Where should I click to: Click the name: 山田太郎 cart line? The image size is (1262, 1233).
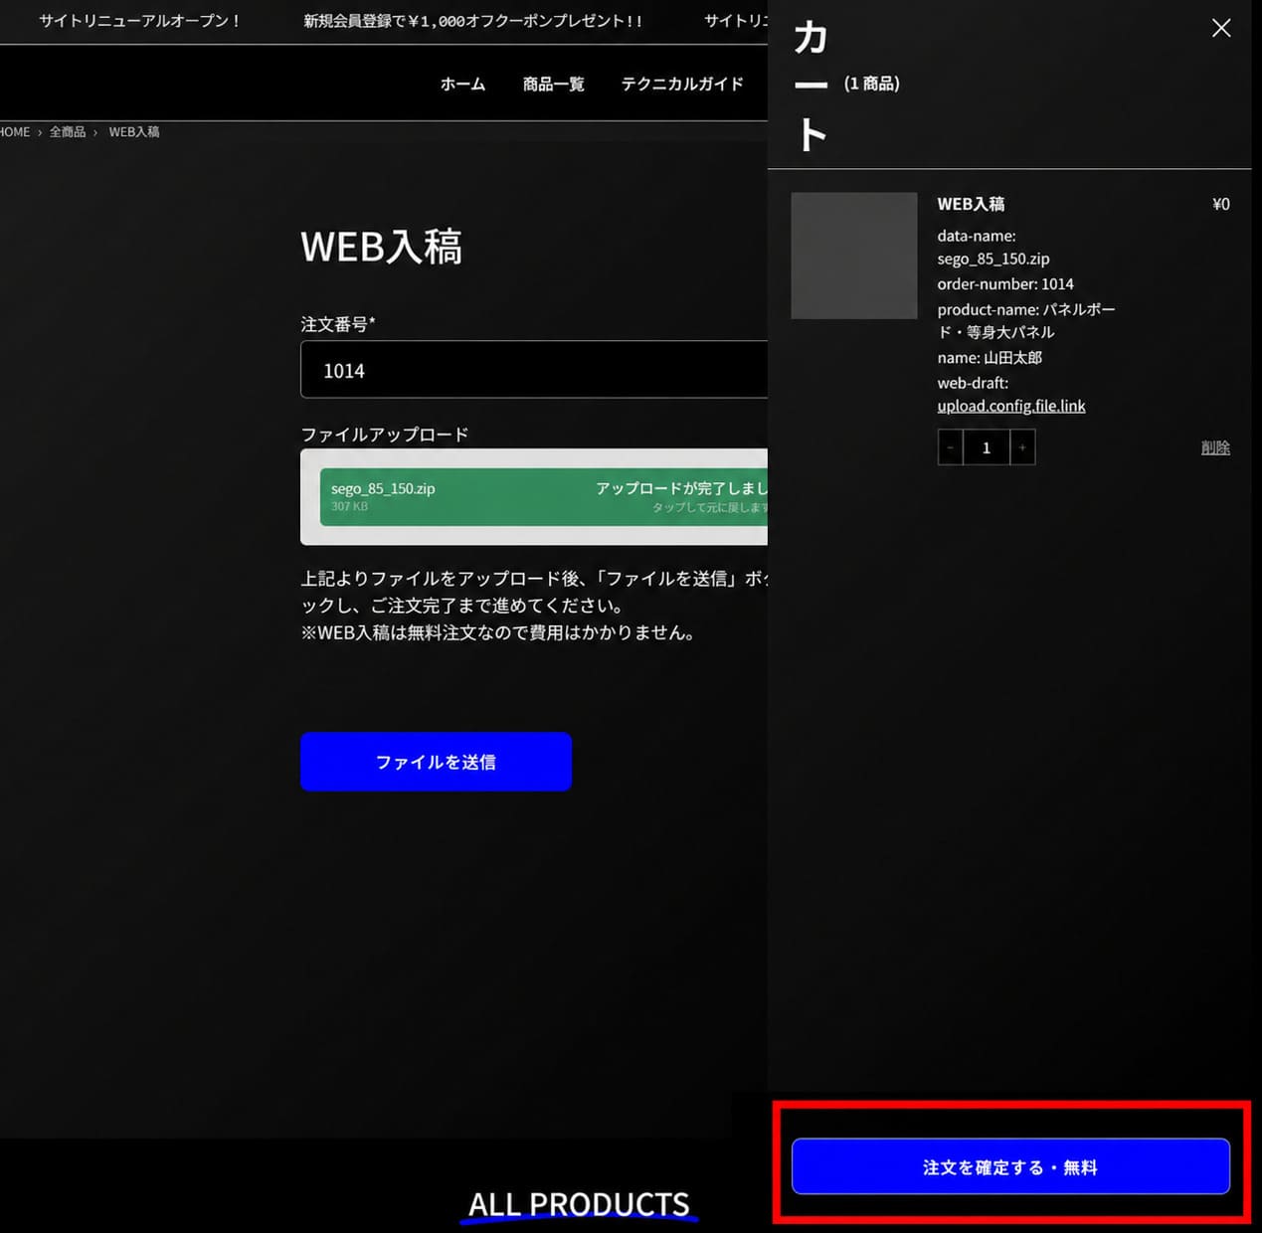point(990,357)
